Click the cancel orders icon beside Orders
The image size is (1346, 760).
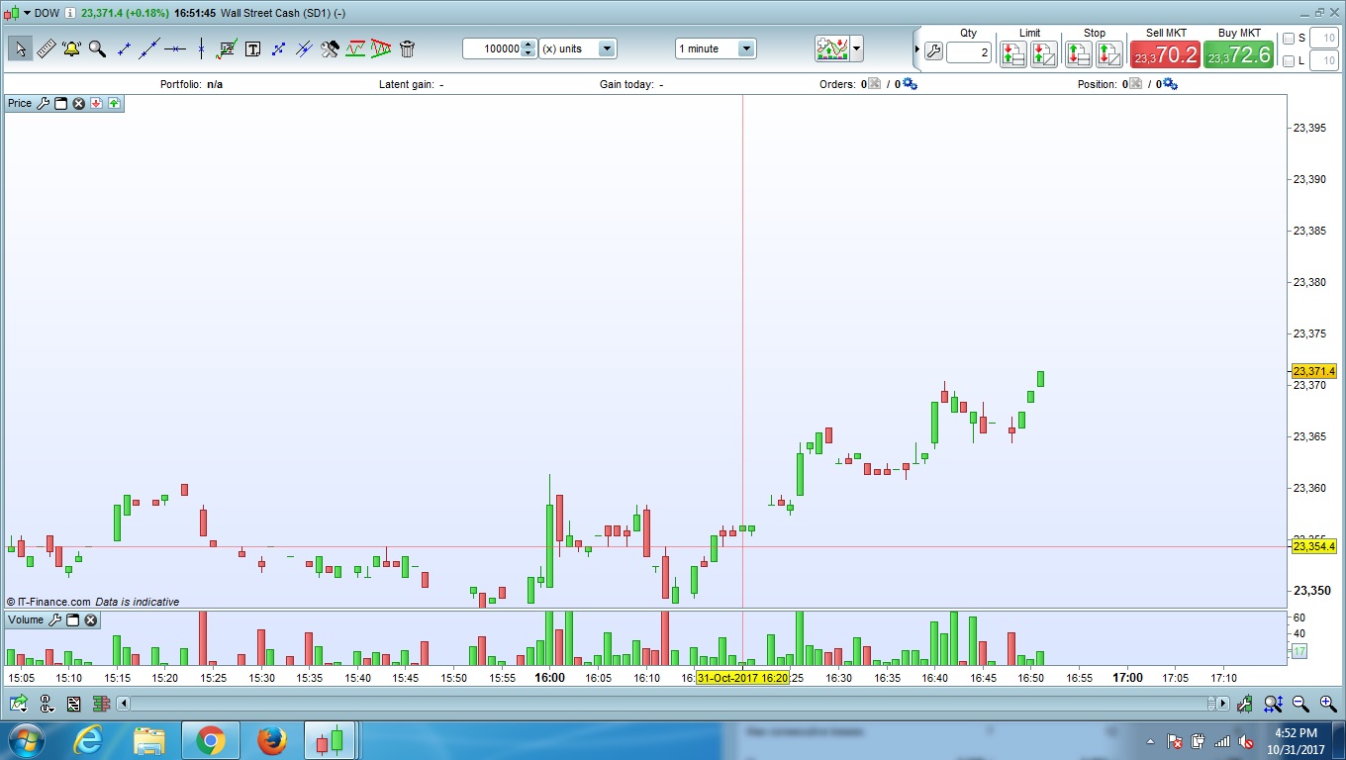click(x=874, y=84)
